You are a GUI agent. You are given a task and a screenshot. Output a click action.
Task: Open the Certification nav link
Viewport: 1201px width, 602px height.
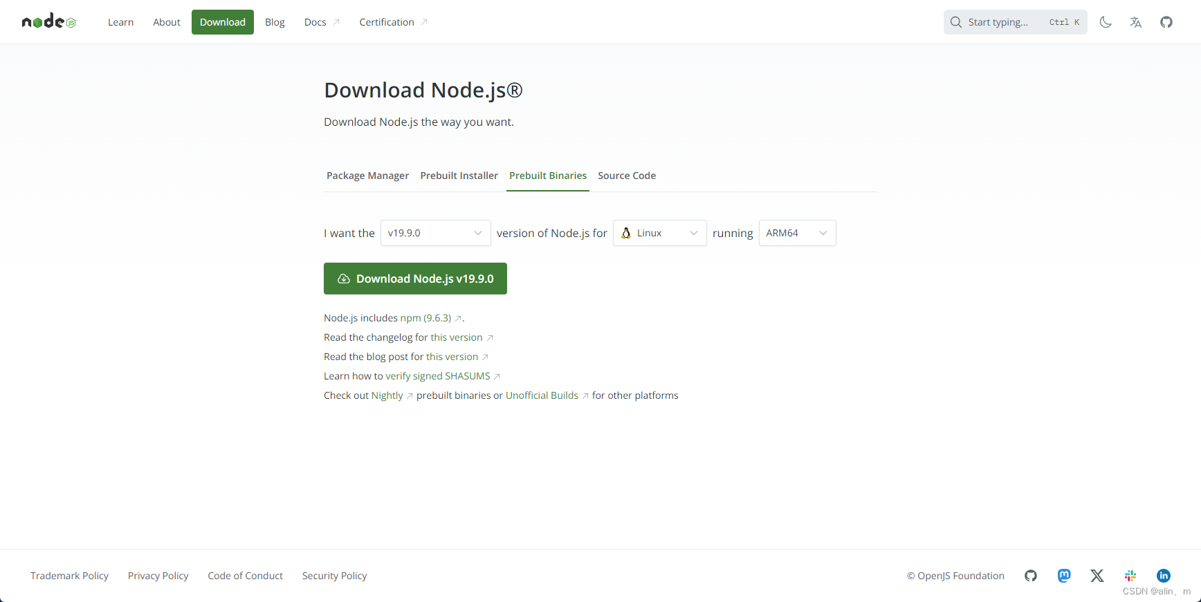click(393, 22)
